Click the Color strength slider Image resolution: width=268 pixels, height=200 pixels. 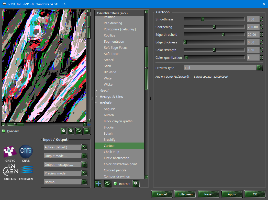point(214,50)
